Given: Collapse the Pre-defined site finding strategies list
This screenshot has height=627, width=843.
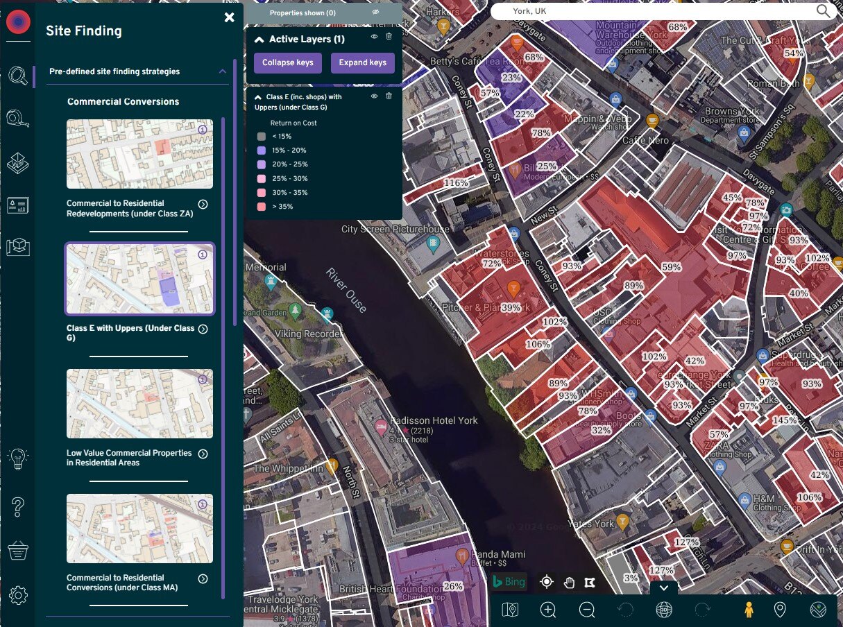Looking at the screenshot, I should point(222,71).
